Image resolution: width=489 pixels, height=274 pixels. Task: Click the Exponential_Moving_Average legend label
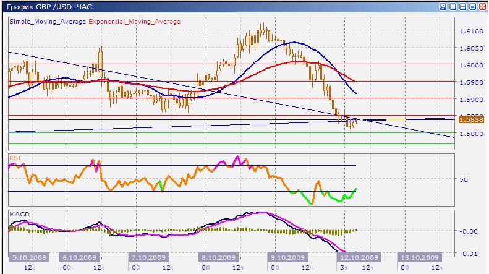tap(135, 21)
